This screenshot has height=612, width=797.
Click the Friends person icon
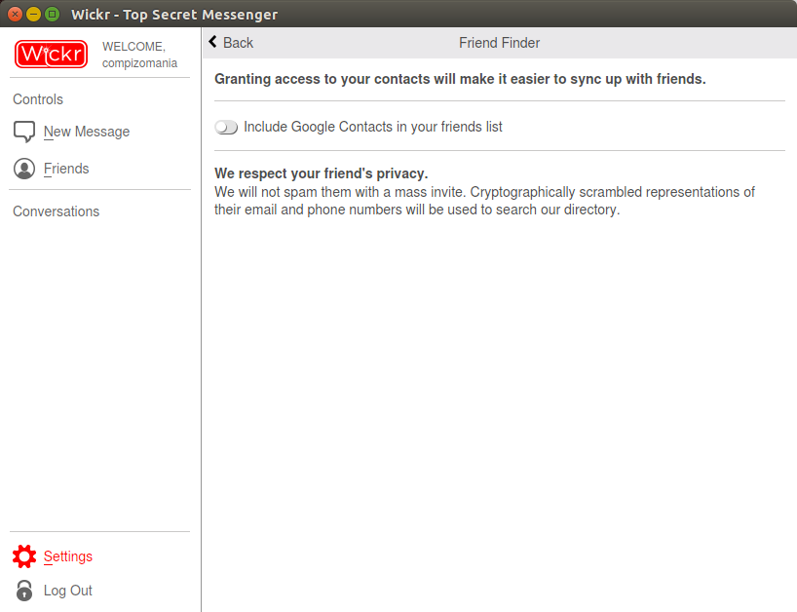coord(24,169)
